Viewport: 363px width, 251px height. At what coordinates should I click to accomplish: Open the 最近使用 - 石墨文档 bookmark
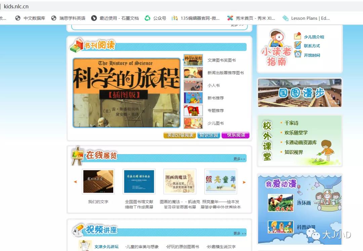click(115, 18)
